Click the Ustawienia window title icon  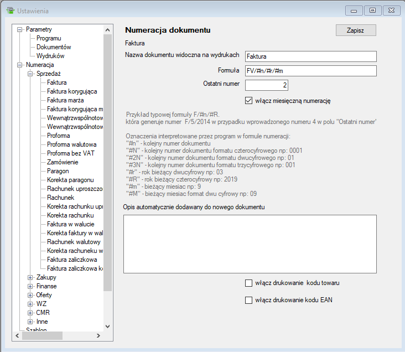click(x=9, y=11)
